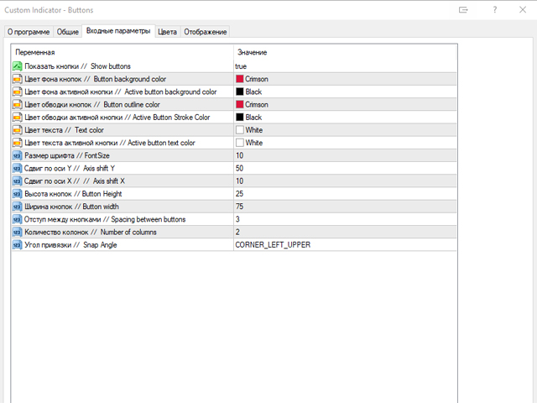
Task: Select the Сдвиг по оси X label
Action: [75, 181]
